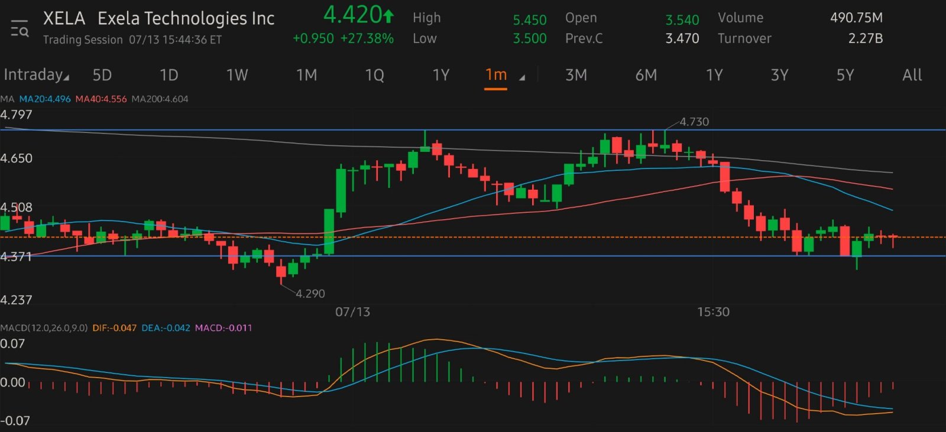Click the +27.38% change percentage
The height and width of the screenshot is (432, 946).
tap(367, 38)
